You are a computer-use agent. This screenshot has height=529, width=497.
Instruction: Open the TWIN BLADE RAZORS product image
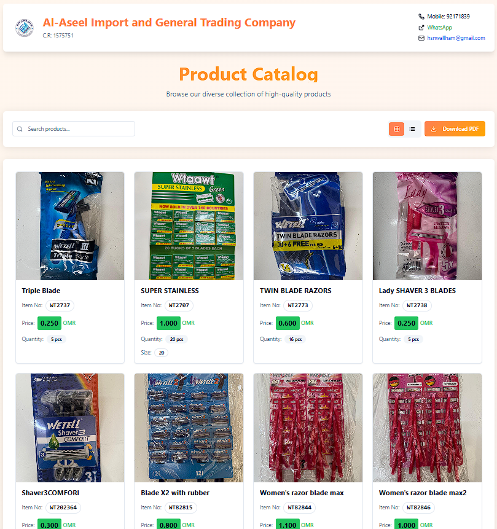308,226
